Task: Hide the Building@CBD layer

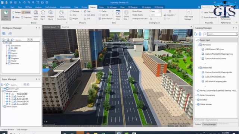Action: [x=7, y=99]
